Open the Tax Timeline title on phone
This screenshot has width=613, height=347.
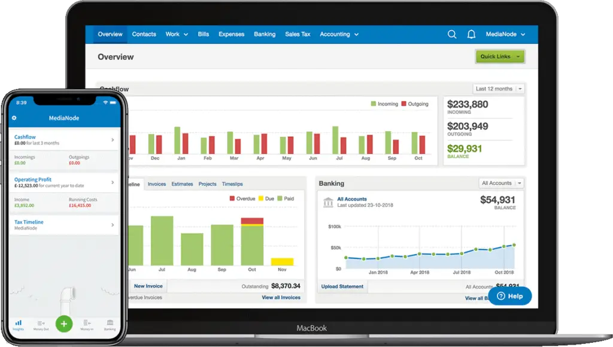[x=29, y=222]
